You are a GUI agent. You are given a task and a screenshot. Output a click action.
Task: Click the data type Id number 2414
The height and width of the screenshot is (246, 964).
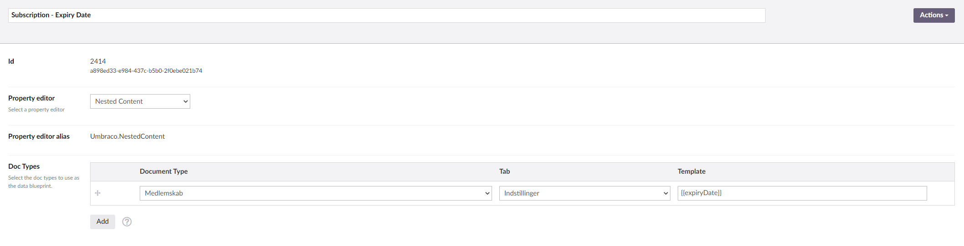(x=98, y=61)
